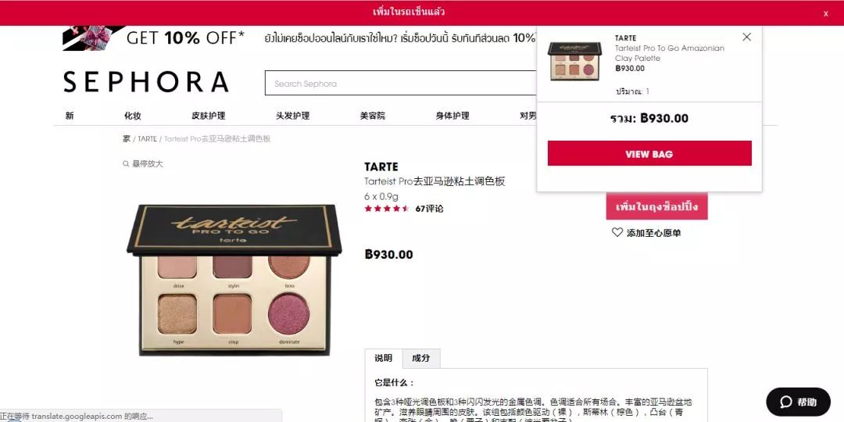Click the TARTE breadcrumb link
Viewport: 844px width, 422px height.
pos(148,139)
